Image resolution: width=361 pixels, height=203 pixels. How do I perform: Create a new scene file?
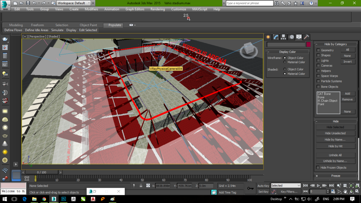click(x=15, y=3)
